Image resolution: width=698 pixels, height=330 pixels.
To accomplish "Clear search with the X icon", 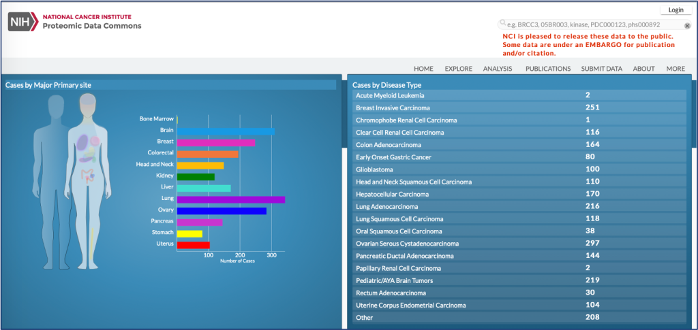I will click(687, 26).
